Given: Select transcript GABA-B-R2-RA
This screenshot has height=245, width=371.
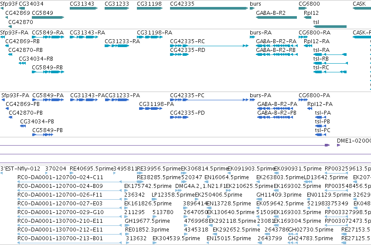Looking at the screenshot, I should coord(277,46).
